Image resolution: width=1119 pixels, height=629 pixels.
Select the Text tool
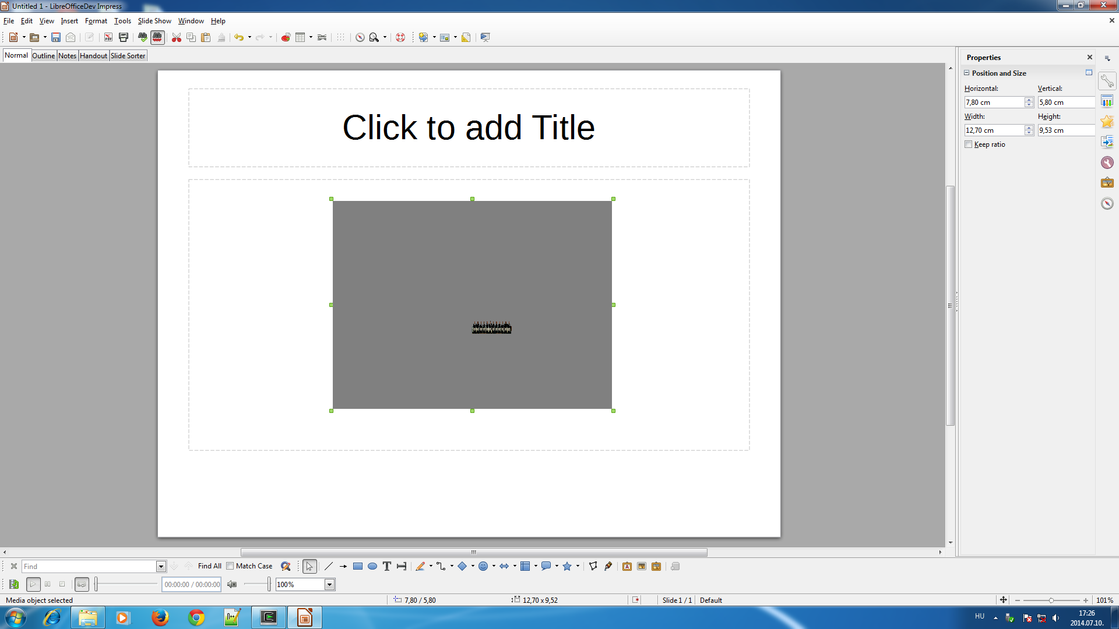[x=386, y=566]
